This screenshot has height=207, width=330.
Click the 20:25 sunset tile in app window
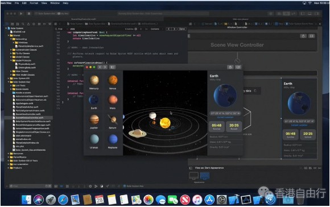[234, 126]
